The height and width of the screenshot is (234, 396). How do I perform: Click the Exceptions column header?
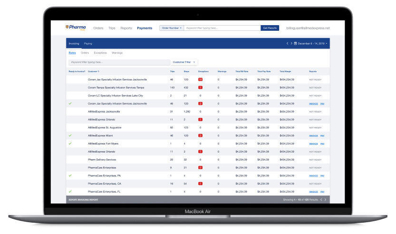tap(203, 72)
